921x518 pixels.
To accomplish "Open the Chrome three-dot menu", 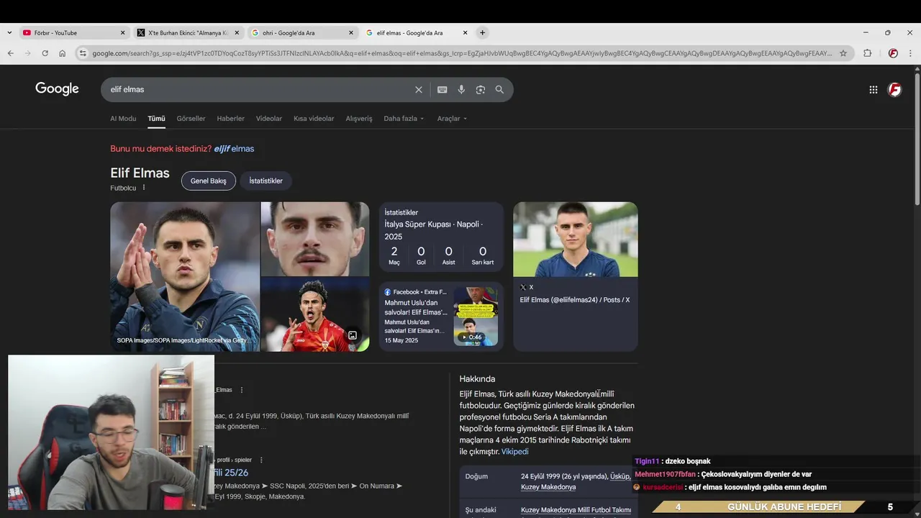I will [x=911, y=53].
